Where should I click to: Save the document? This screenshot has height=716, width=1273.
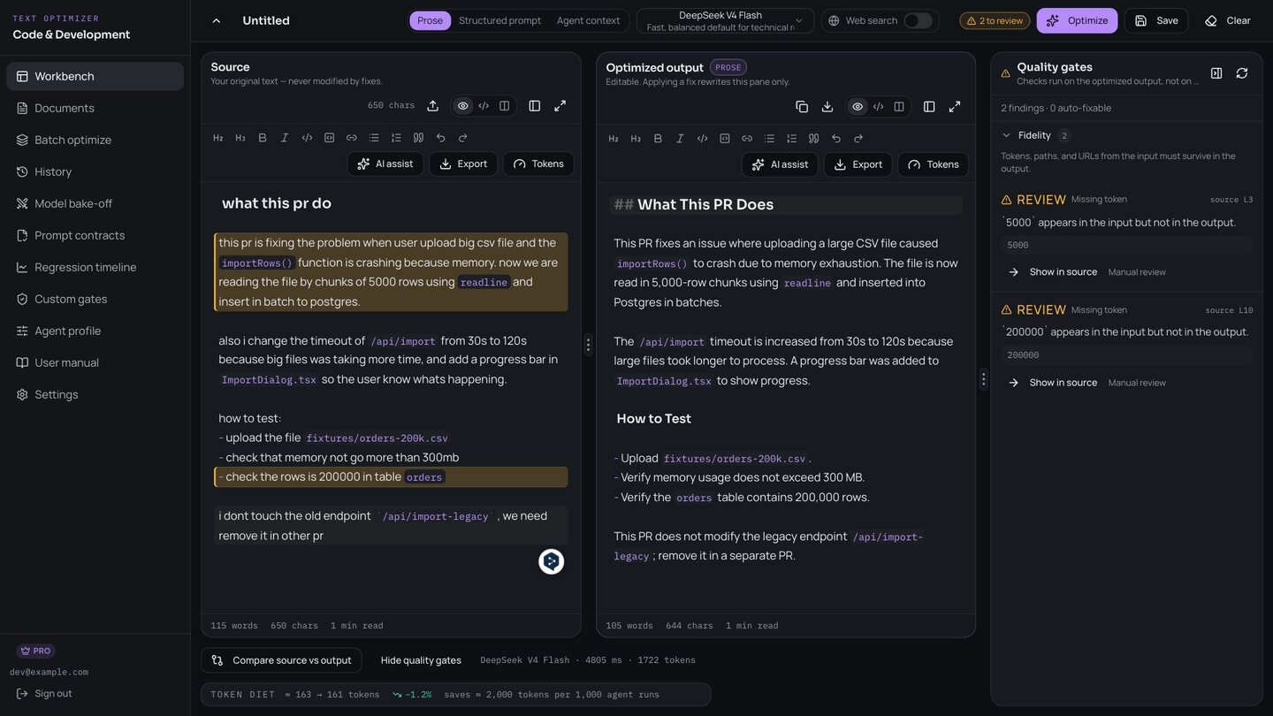pos(1156,20)
